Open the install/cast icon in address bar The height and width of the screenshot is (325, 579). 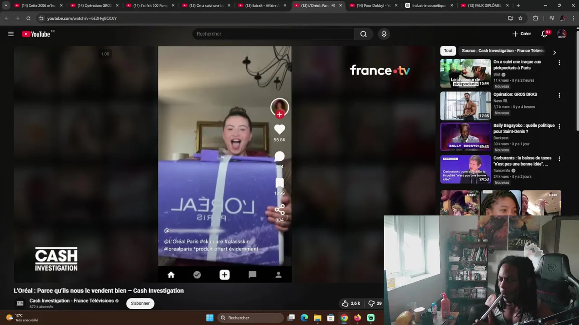[510, 18]
